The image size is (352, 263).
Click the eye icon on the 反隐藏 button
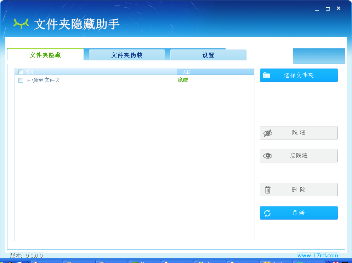[268, 156]
